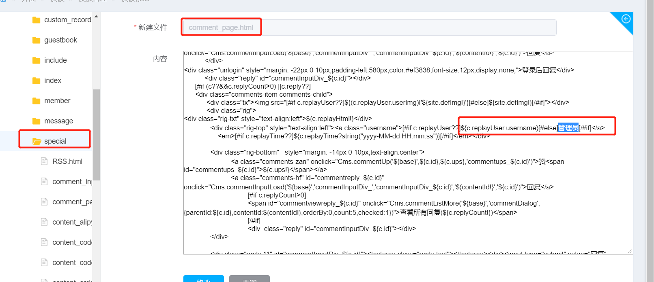
Task: Click the comments-zan line in code
Action: point(398,161)
